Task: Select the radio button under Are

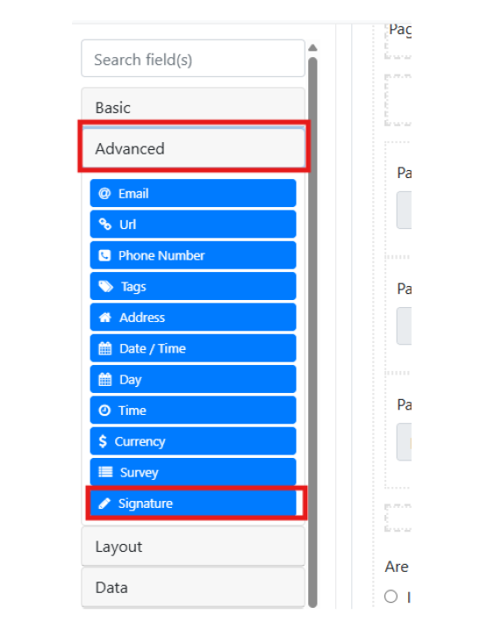Action: pyautogui.click(x=391, y=597)
